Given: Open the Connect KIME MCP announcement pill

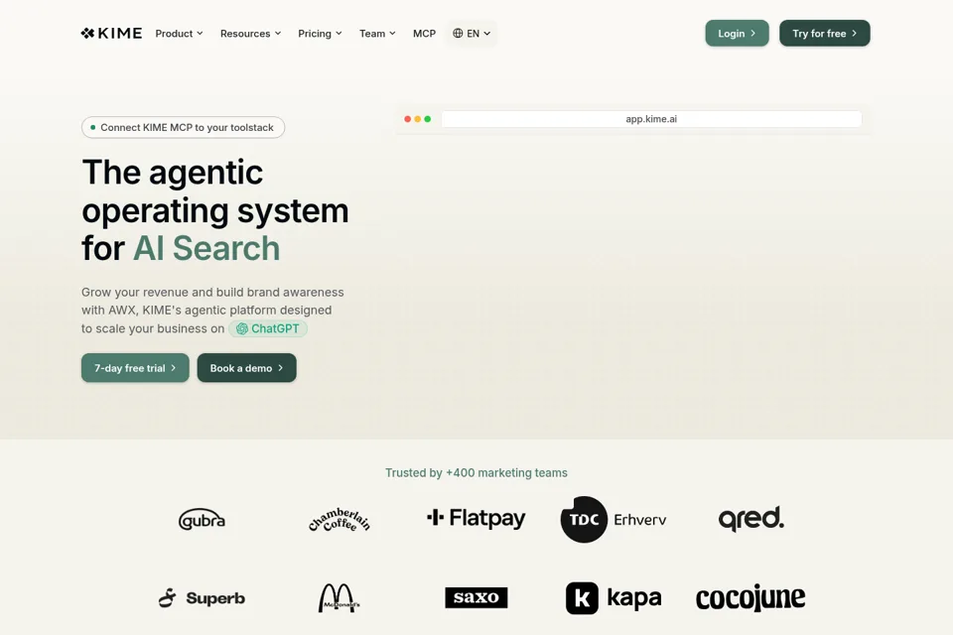Looking at the screenshot, I should pyautogui.click(x=183, y=128).
